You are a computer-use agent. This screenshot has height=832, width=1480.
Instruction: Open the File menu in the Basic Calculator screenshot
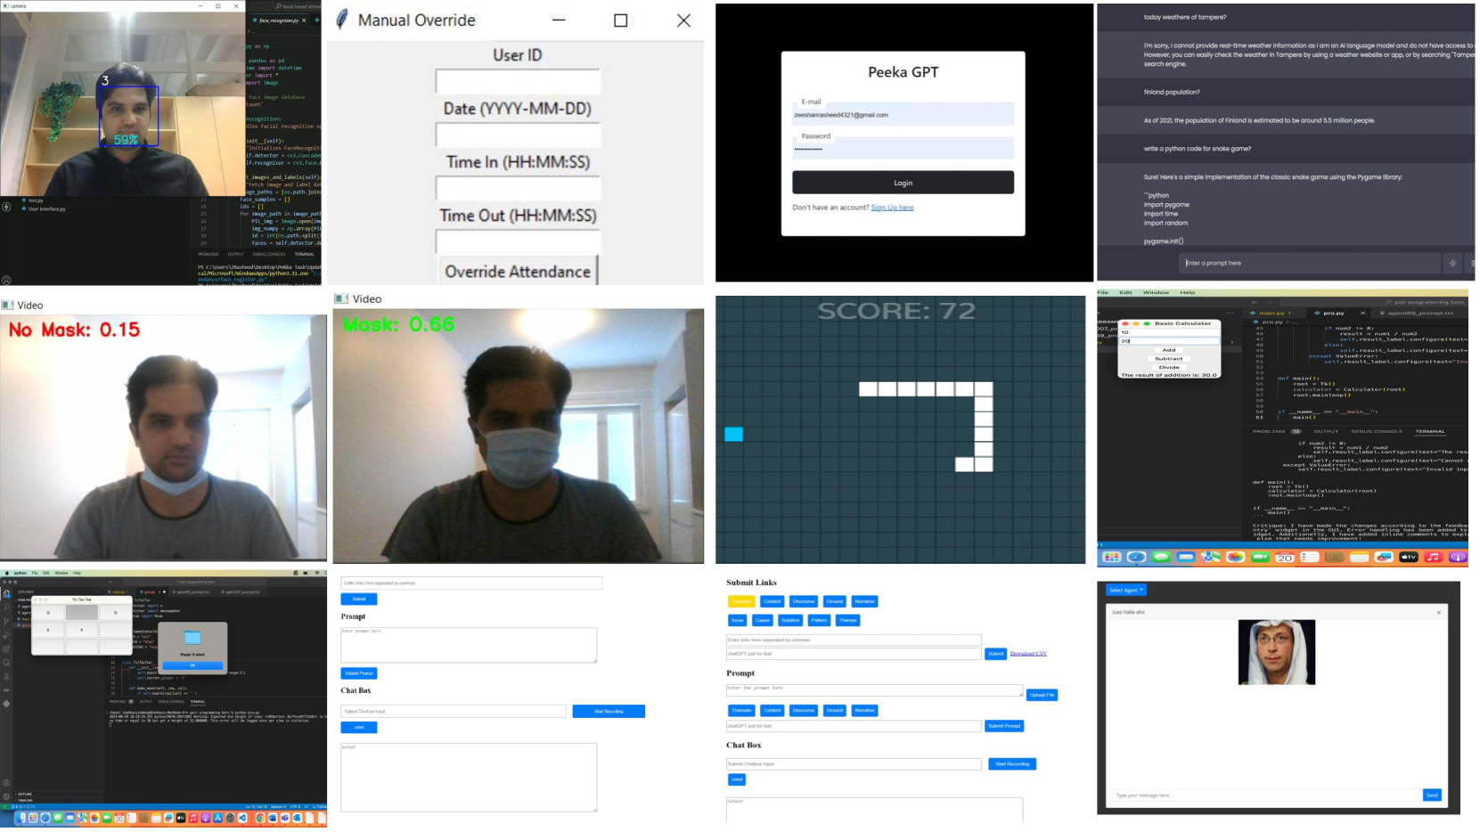coord(1102,292)
